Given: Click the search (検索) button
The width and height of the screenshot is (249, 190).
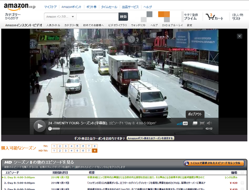Looking at the screenshot, I should click(123, 16).
